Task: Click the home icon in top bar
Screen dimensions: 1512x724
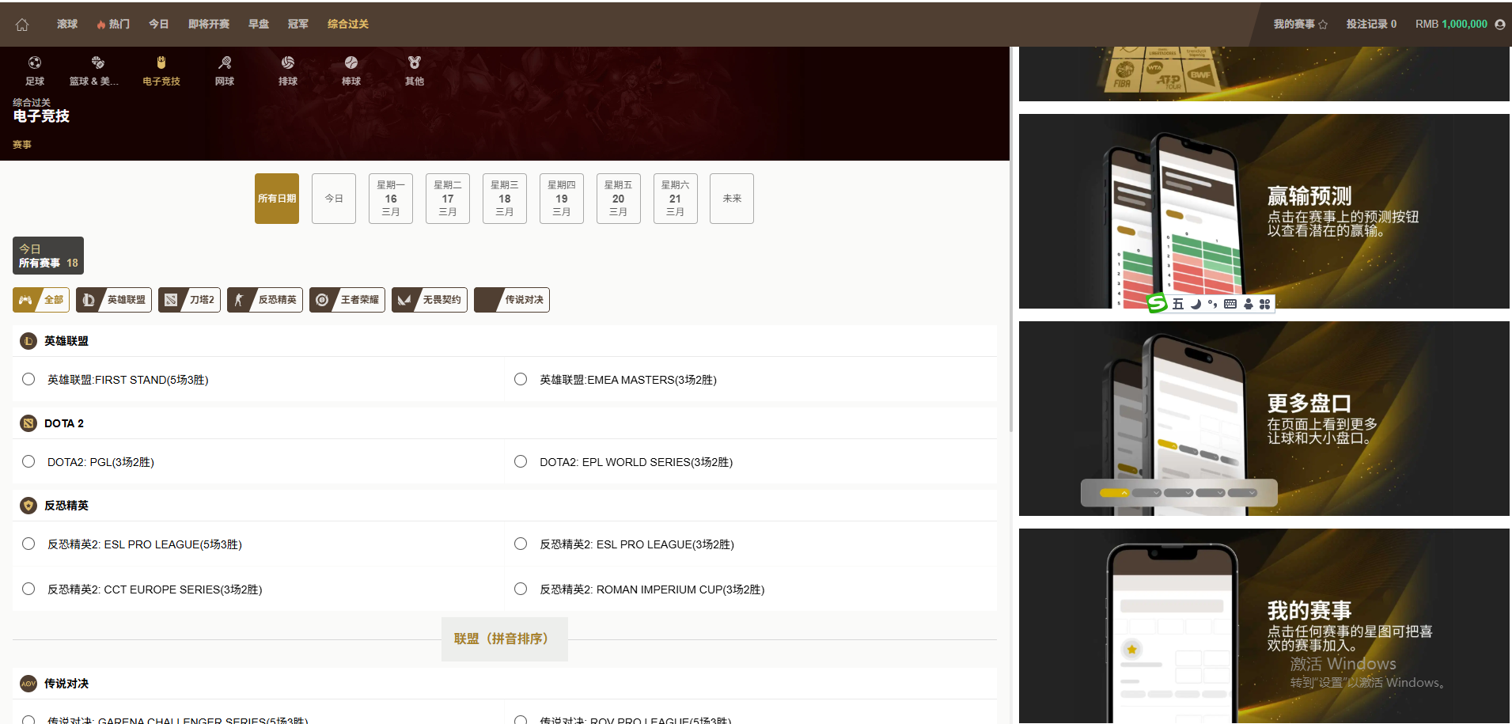Action: pyautogui.click(x=22, y=25)
